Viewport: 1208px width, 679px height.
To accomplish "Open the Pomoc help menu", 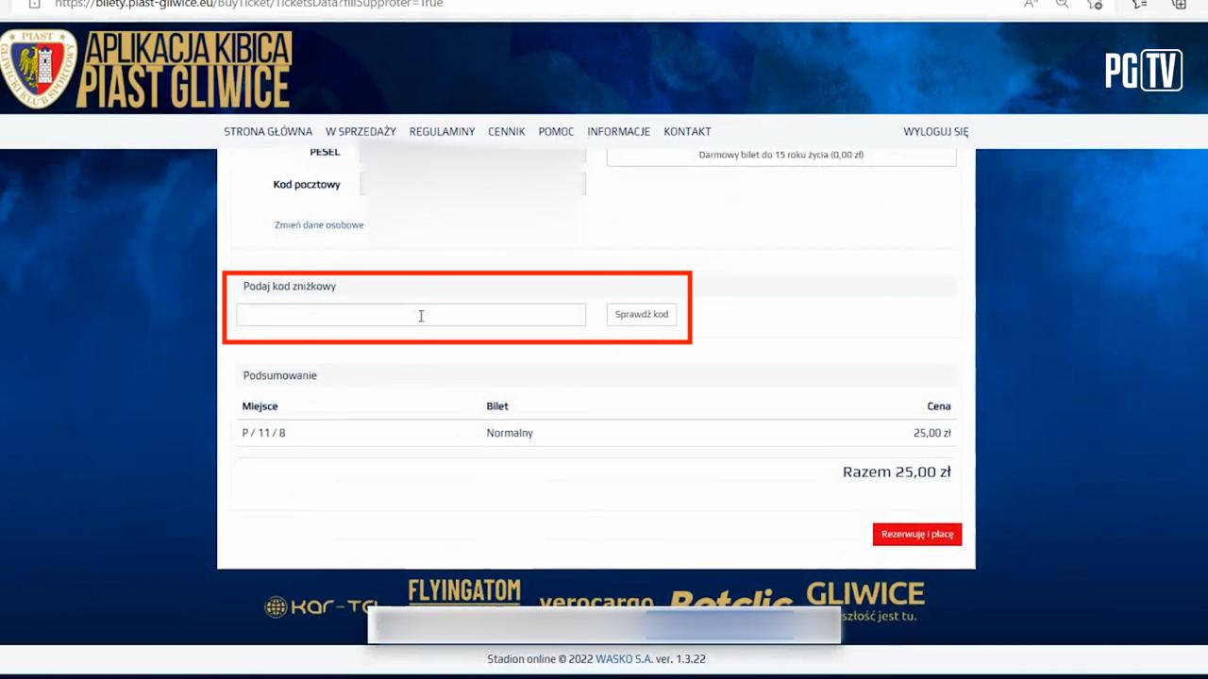I will coord(556,132).
